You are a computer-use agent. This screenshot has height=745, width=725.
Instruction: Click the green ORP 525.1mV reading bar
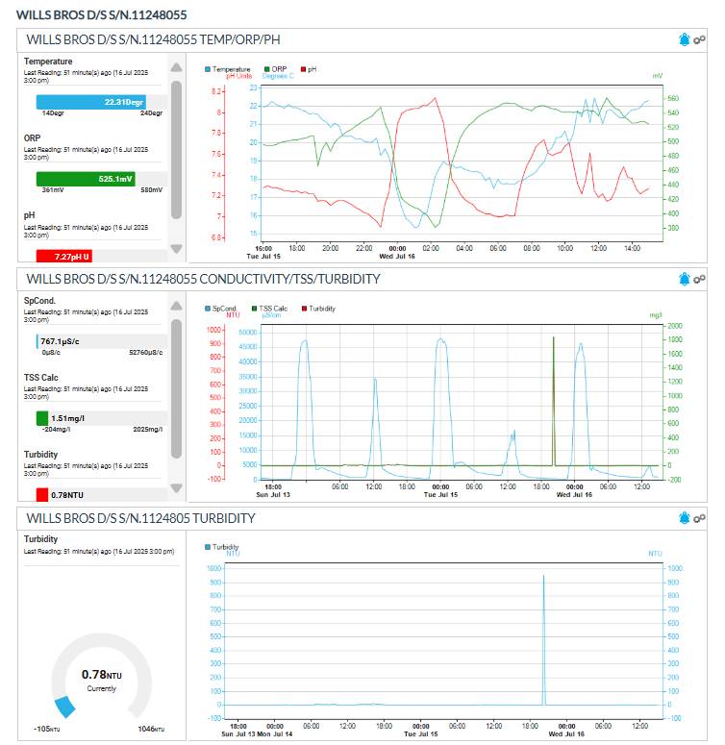[x=86, y=179]
